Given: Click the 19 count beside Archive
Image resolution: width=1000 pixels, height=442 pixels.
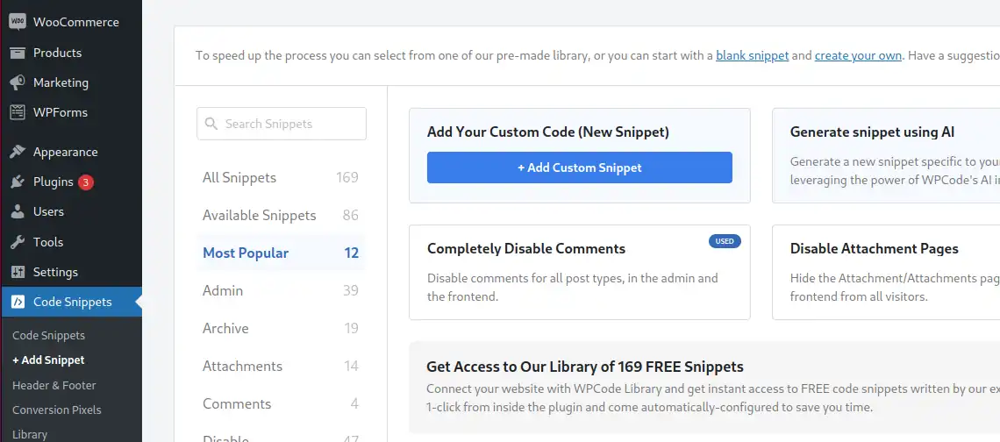Looking at the screenshot, I should pyautogui.click(x=352, y=328).
